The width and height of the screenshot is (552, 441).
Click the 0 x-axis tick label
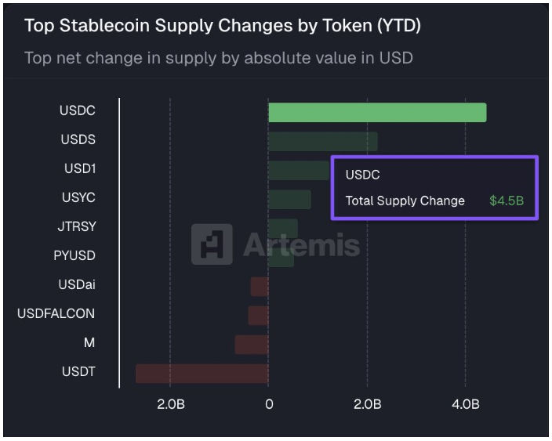(269, 404)
